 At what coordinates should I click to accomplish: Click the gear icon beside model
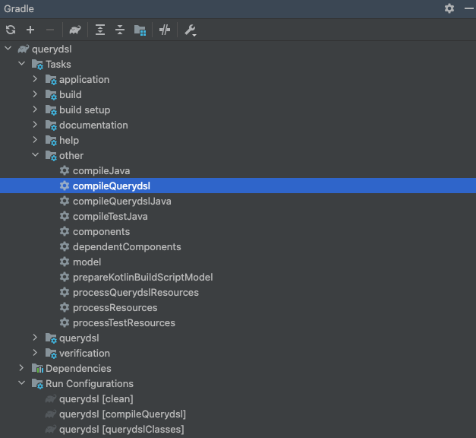(x=65, y=262)
